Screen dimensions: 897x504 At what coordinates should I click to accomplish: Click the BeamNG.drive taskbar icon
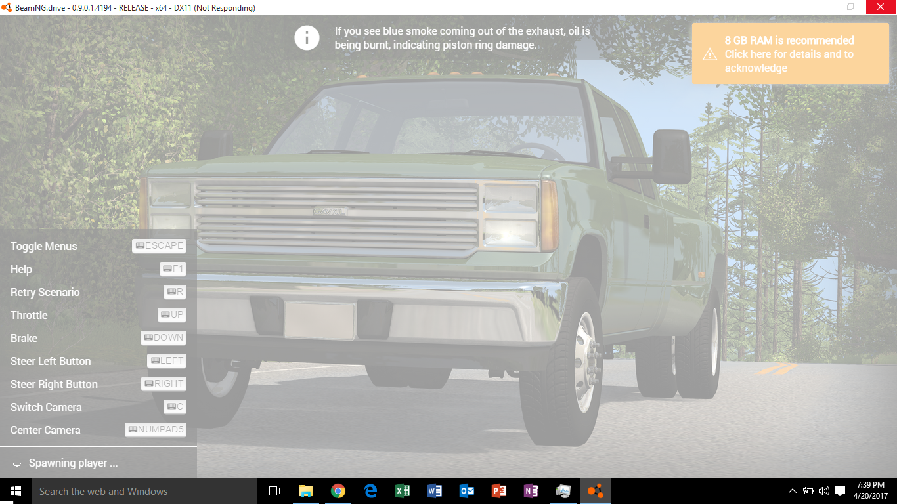596,491
